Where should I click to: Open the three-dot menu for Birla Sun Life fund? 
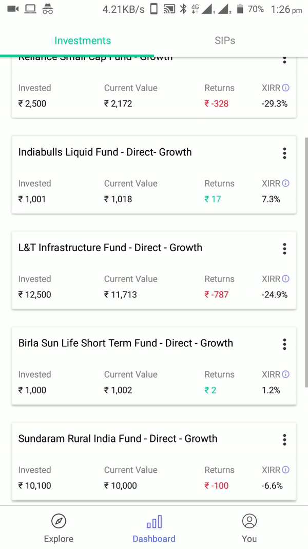pos(284,344)
